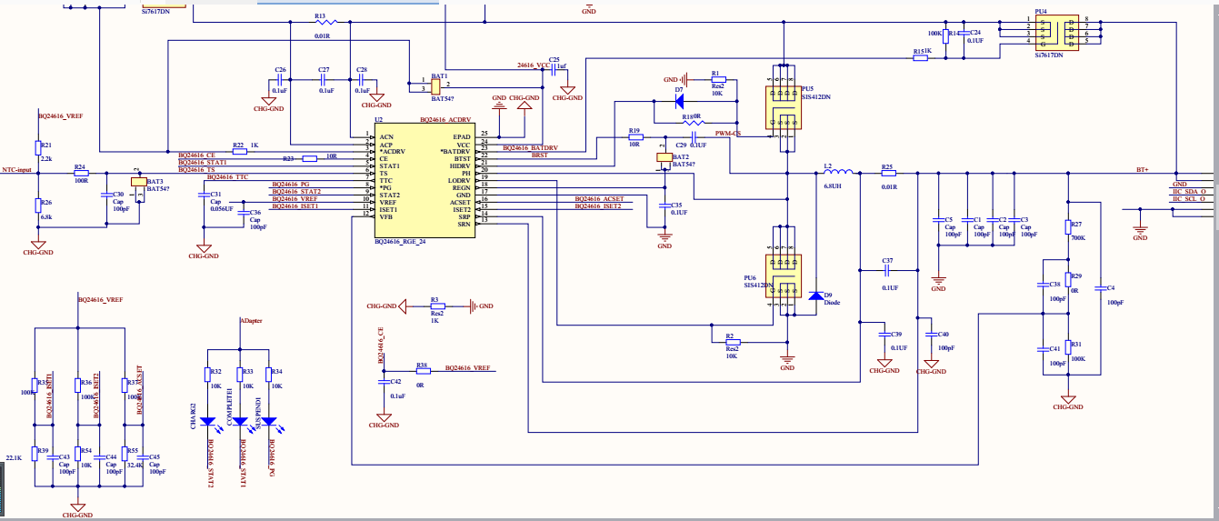Select the BAT1 BAT54 diode component
1219x521 pixels.
(437, 85)
